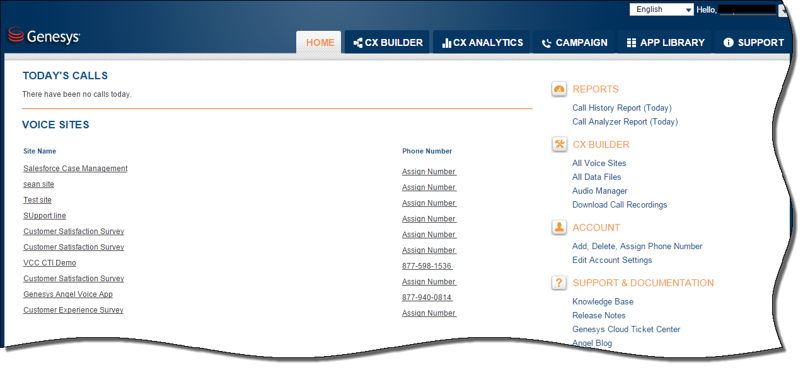This screenshot has width=803, height=368.
Task: Open Edit Account Settings
Action: tap(612, 260)
